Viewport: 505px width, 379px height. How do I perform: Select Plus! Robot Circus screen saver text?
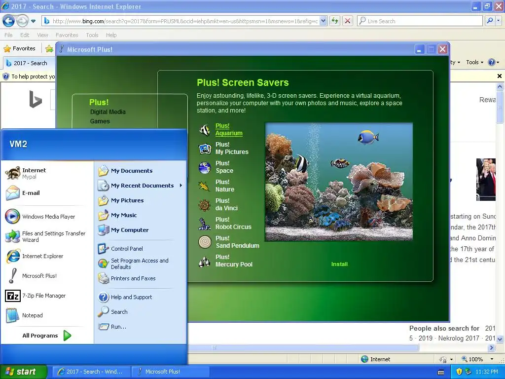(x=233, y=223)
